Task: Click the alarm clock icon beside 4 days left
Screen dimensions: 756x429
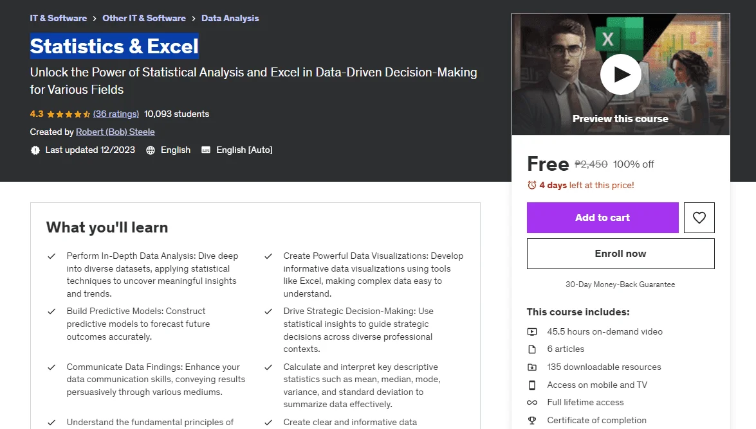Action: 532,186
